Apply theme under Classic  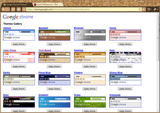pos(19,44)
